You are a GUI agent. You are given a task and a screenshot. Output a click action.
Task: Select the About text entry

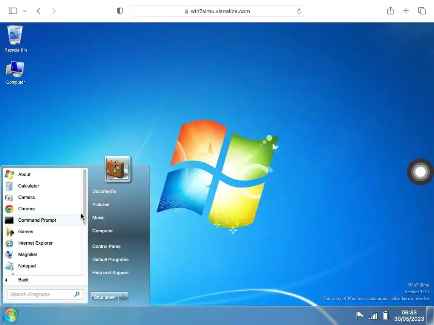(24, 174)
